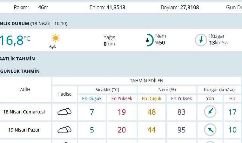Select the 19 Nisan Pazar row

24,130
